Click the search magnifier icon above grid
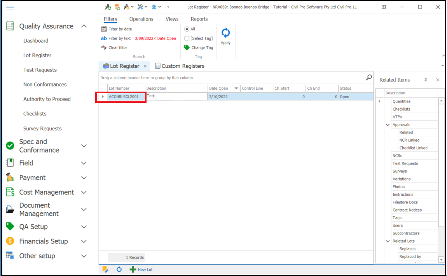Screen dimensions: 447x276 click(369, 78)
